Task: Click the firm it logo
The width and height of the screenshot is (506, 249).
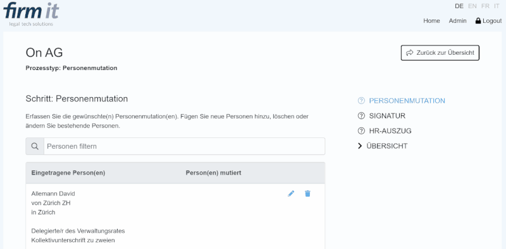Action: 31,14
